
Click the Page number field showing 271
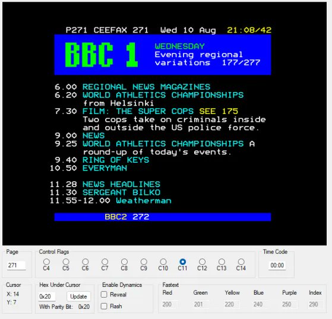tap(16, 265)
